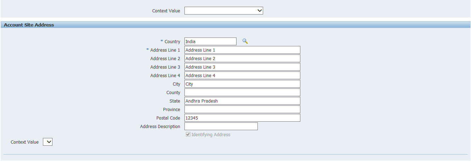The image size is (472, 162).
Task: Click the City input field
Action: click(242, 84)
